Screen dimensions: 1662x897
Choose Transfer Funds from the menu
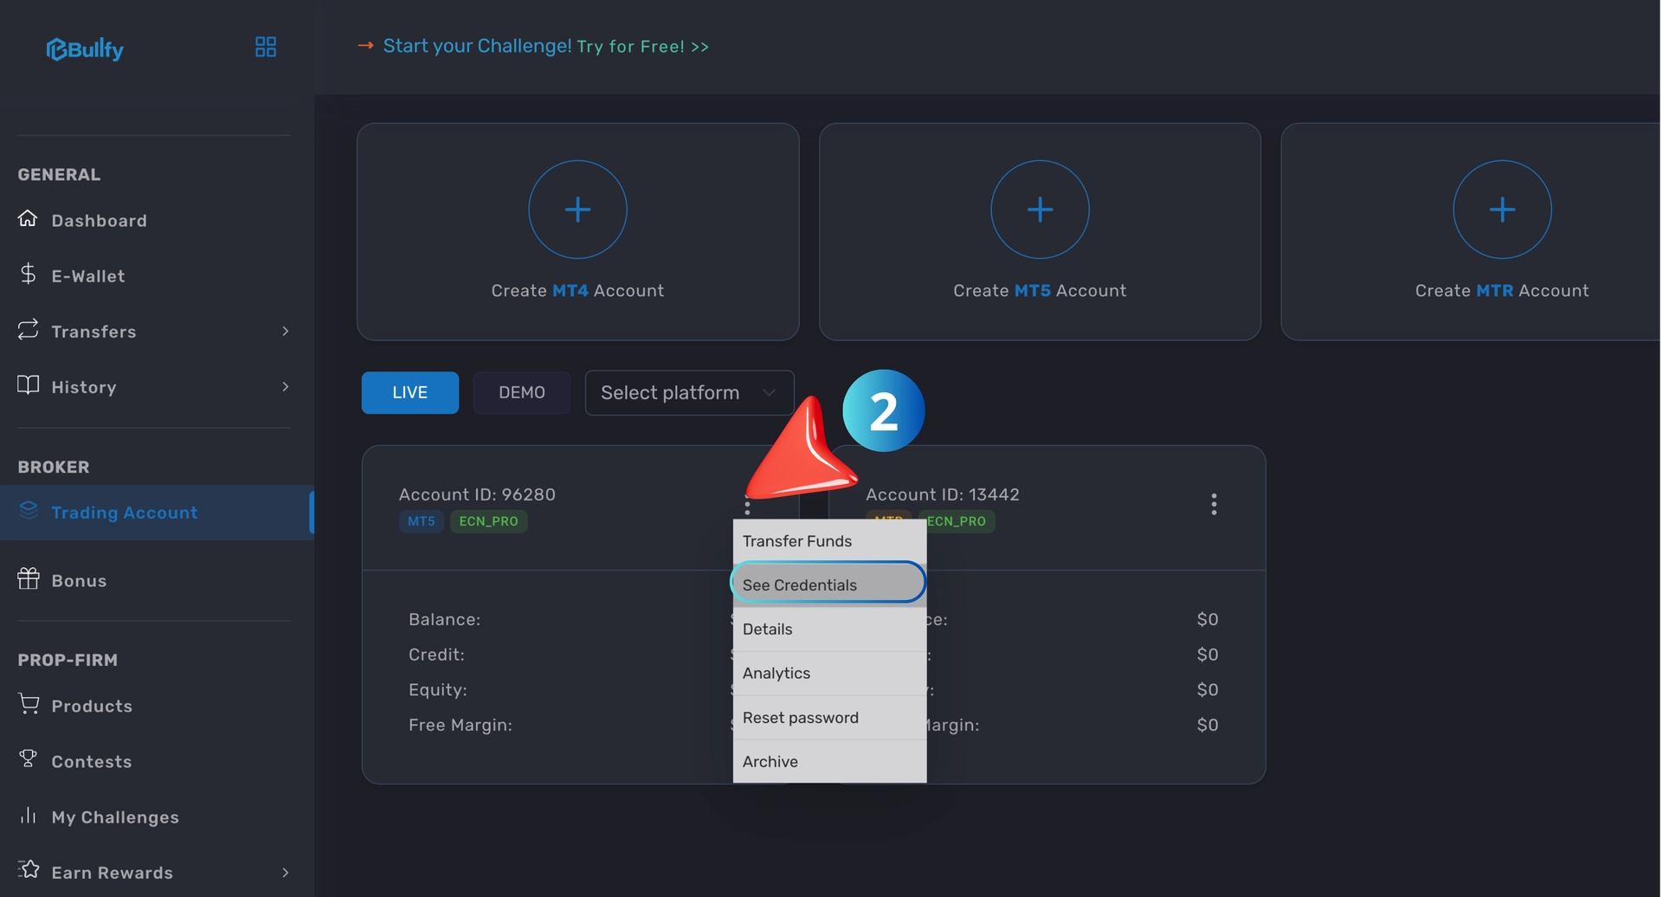coord(829,541)
